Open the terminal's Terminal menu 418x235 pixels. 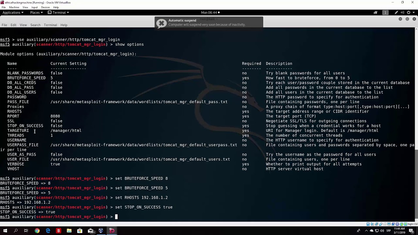tap(50, 25)
